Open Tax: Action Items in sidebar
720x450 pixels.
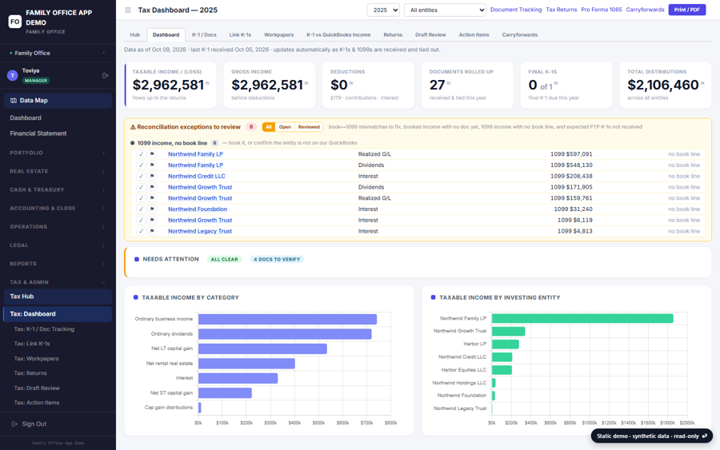coord(36,403)
